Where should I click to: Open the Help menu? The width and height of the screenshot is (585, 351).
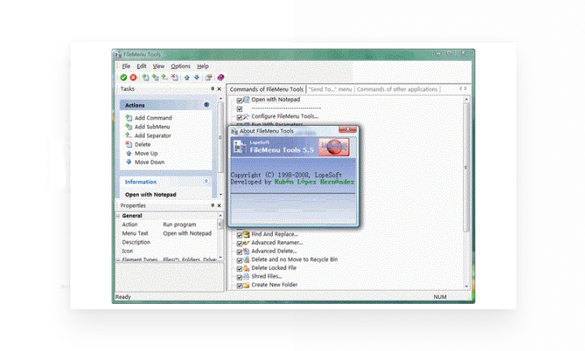click(x=202, y=66)
